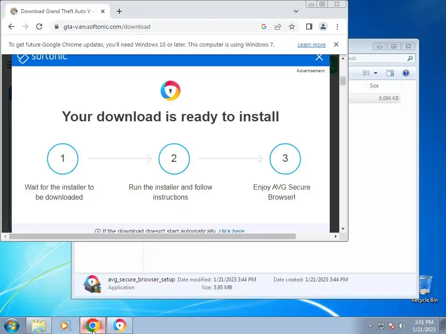Image resolution: width=446 pixels, height=334 pixels.
Task: Close the Download Grand Theft Auto V tab
Action: click(103, 11)
